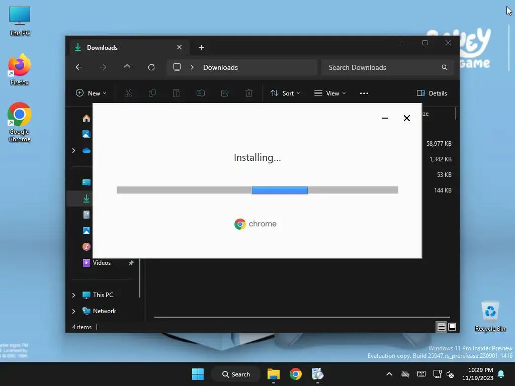
Task: Open Chrome from the taskbar
Action: tap(296, 374)
